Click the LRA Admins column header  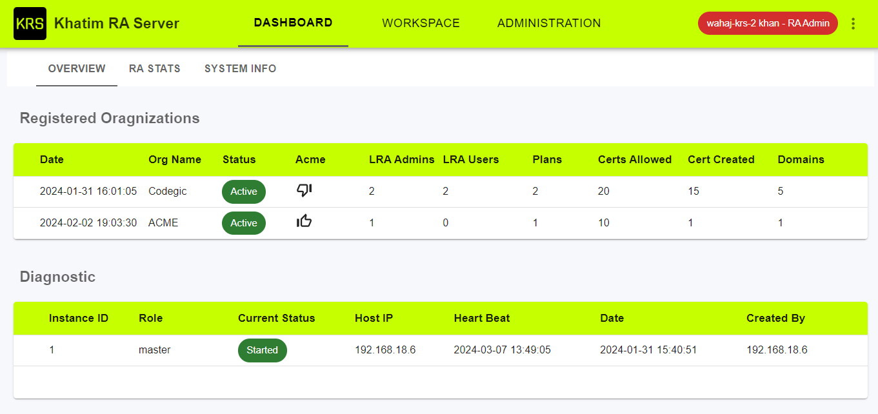tap(402, 160)
